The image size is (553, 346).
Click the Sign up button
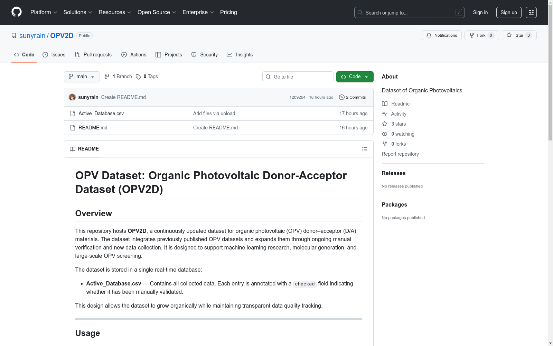coord(509,12)
